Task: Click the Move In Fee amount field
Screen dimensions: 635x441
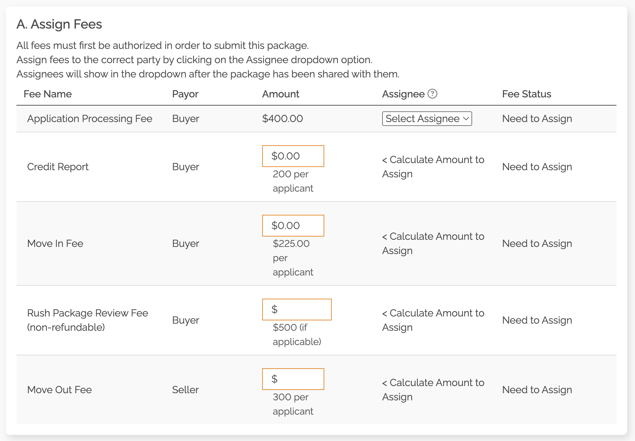Action: click(293, 225)
